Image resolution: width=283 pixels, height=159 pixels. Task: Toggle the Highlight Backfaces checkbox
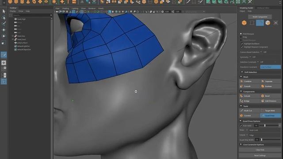pyautogui.click(x=242, y=44)
